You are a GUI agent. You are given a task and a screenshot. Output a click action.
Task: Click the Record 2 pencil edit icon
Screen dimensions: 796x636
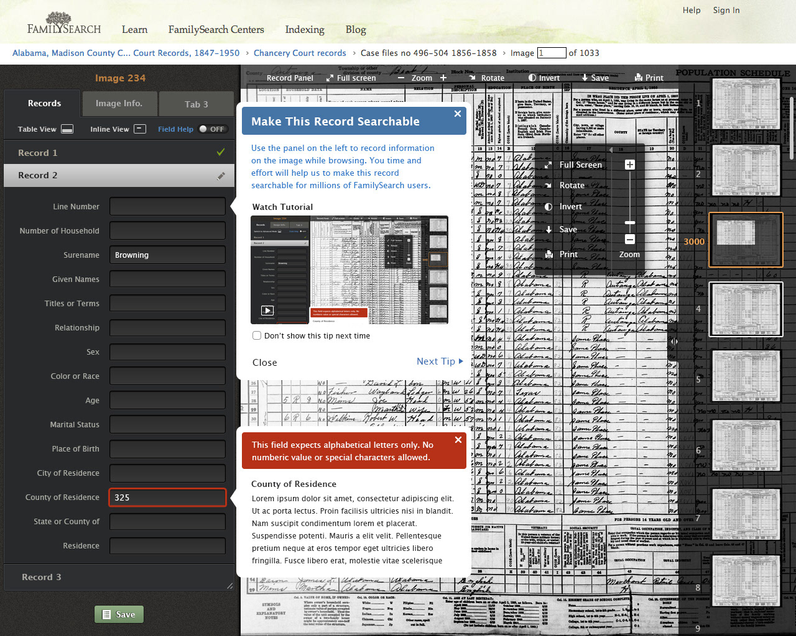tap(221, 176)
